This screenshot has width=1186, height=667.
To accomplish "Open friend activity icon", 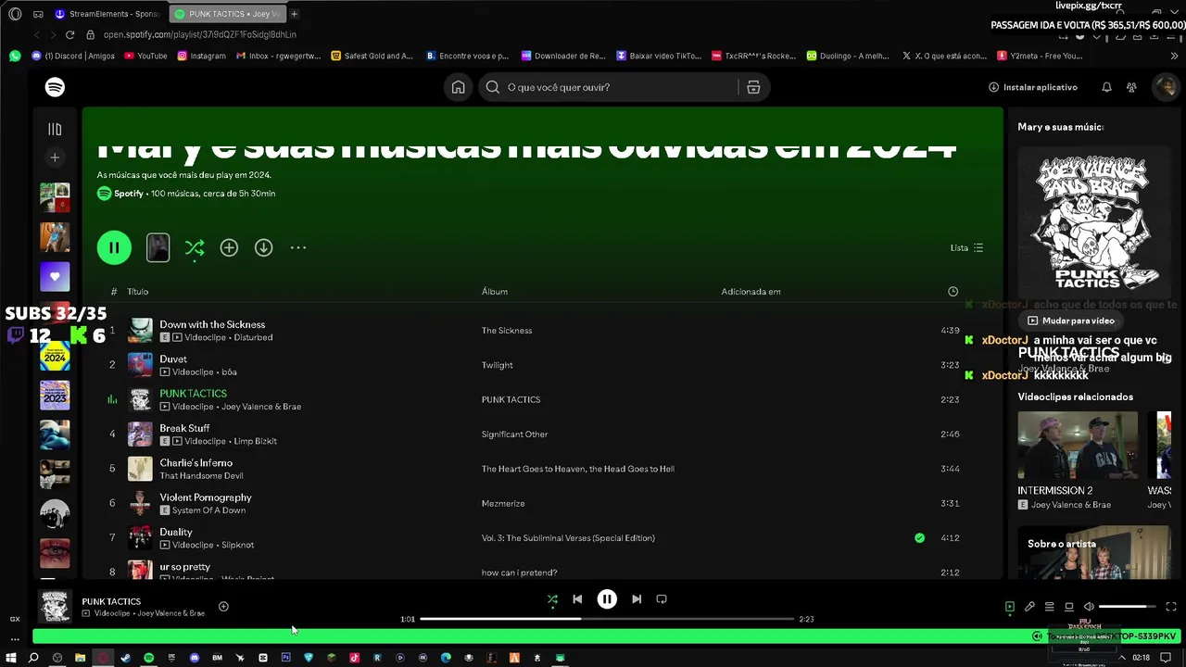I will click(x=1131, y=87).
